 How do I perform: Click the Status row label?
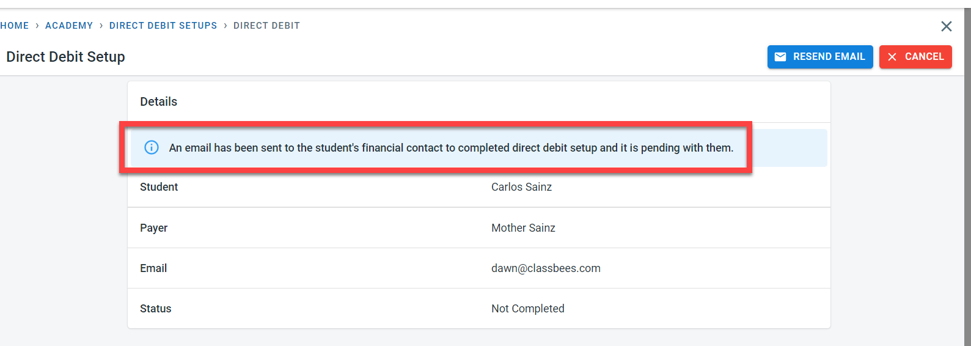pyautogui.click(x=156, y=309)
